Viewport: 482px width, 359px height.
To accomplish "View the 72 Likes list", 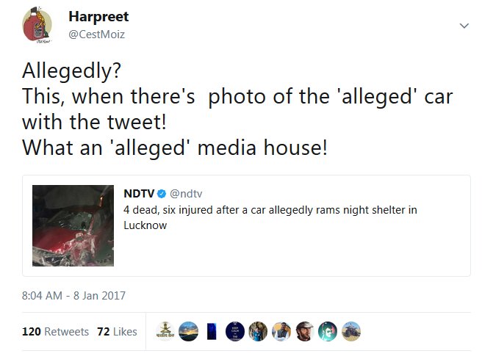I will (117, 332).
